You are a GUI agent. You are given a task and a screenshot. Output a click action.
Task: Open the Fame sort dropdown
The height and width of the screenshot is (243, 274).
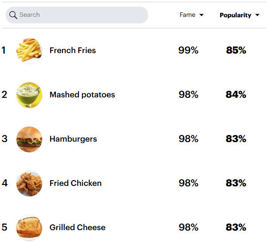tap(192, 15)
